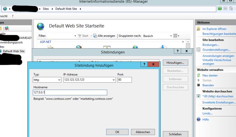Expand arrow after Default Web Site breadcrumb
236x137 pixels.
[81, 9]
